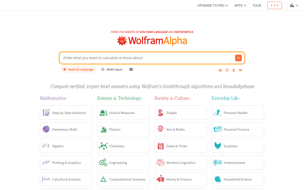
Task: Open the Everyday Life category heading
Action: (226, 98)
